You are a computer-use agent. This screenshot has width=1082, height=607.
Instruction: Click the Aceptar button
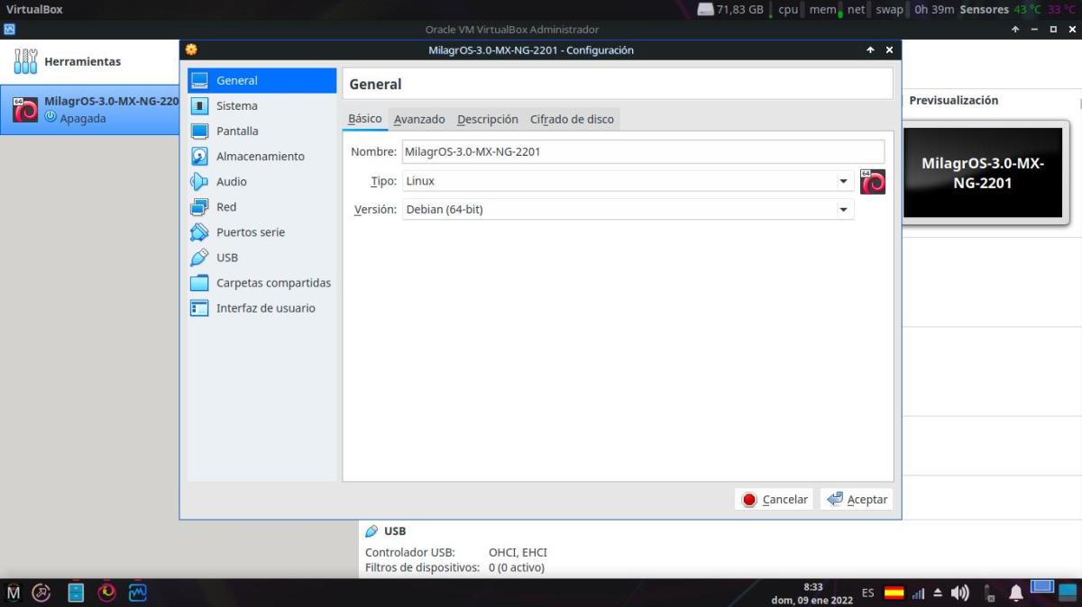click(x=857, y=499)
